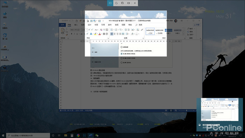This screenshot has width=245, height=138.
Task: Select the blue-yellow radio option
Action: pos(121,62)
